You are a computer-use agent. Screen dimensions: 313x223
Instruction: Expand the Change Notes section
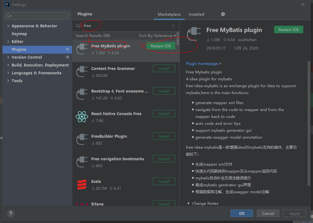[x=188, y=203]
